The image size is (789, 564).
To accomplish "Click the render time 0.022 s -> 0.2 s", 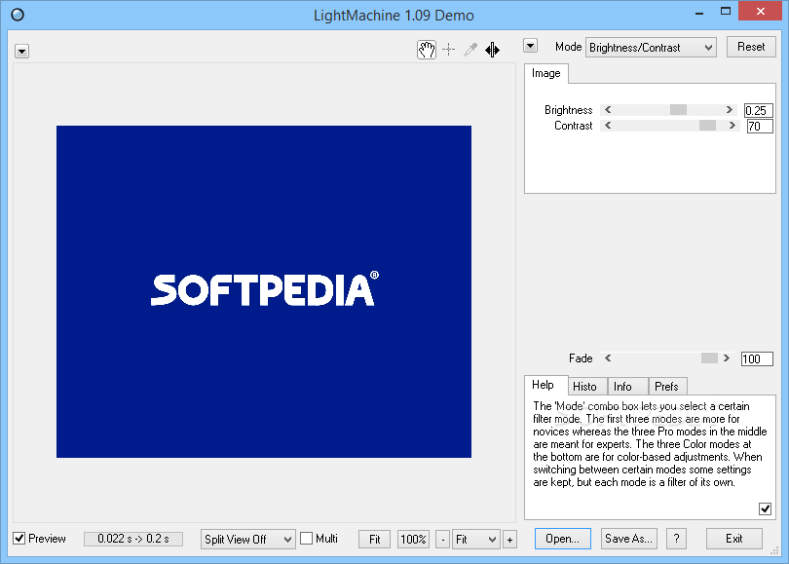I will tap(133, 539).
